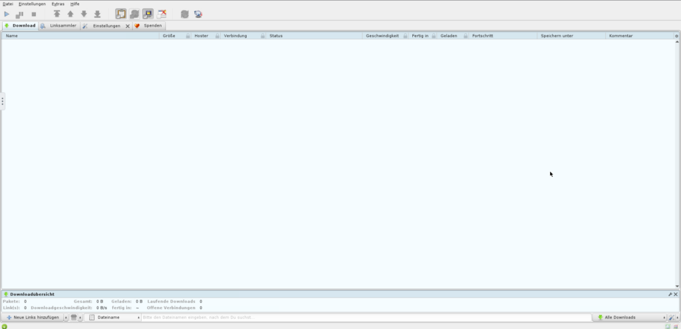
Task: Start downloads with the play icon
Action: point(7,15)
